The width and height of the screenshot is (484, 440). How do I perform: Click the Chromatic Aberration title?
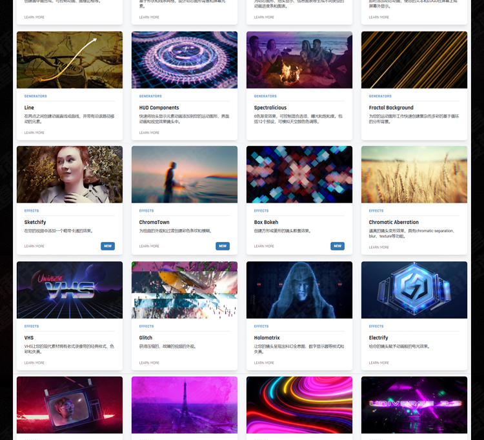394,222
